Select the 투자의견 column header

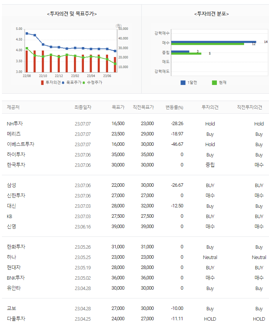click(x=210, y=107)
